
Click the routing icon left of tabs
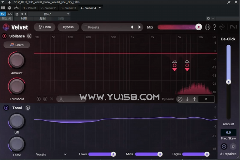click(16, 8)
